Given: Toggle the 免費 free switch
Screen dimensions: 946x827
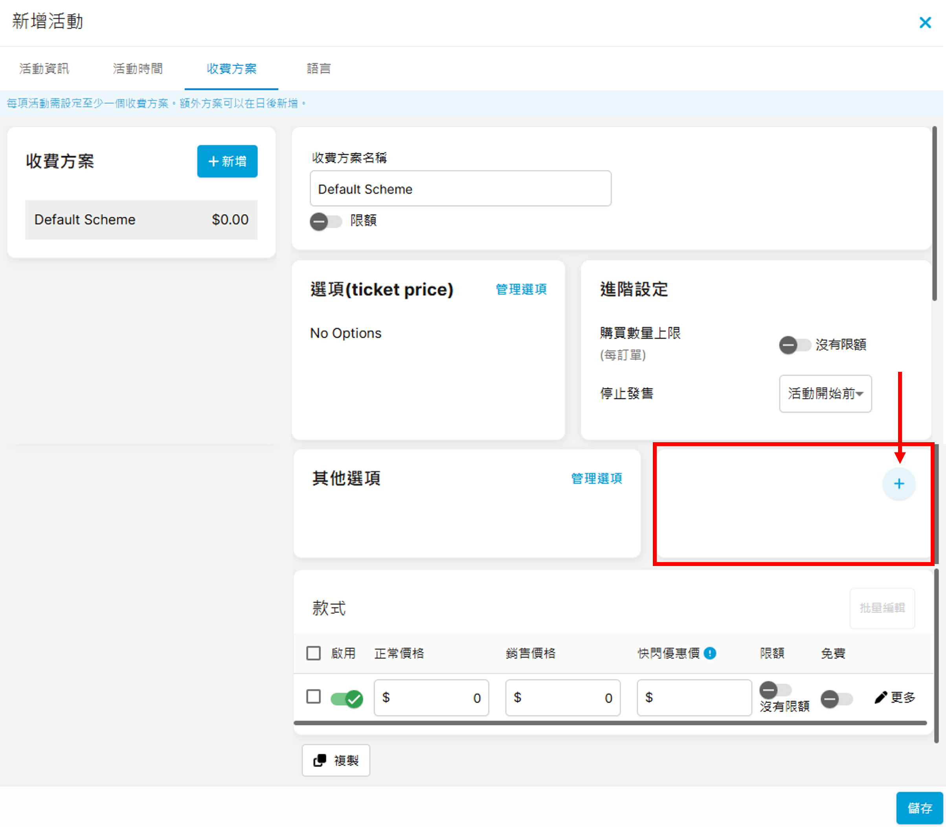Looking at the screenshot, I should click(x=836, y=699).
